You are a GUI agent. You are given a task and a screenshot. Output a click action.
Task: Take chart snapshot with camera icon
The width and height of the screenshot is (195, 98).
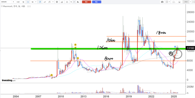(x=162, y=2)
